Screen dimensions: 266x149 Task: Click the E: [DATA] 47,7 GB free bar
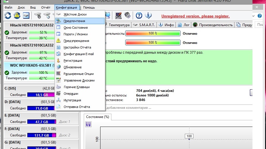42,122
